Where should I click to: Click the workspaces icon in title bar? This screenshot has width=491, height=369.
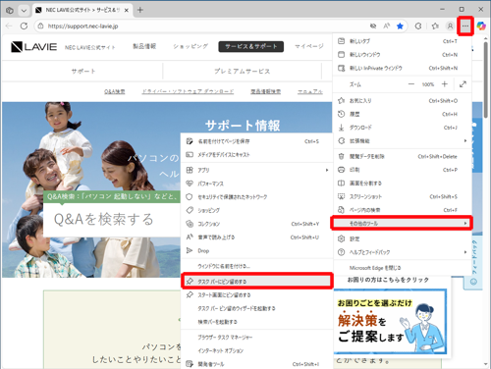[10, 10]
